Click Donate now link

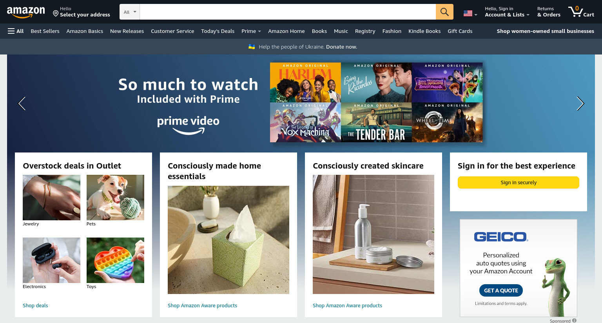(341, 47)
